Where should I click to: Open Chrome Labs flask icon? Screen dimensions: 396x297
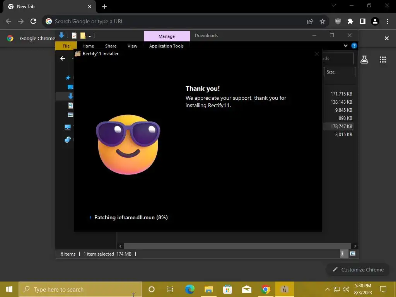(x=364, y=60)
